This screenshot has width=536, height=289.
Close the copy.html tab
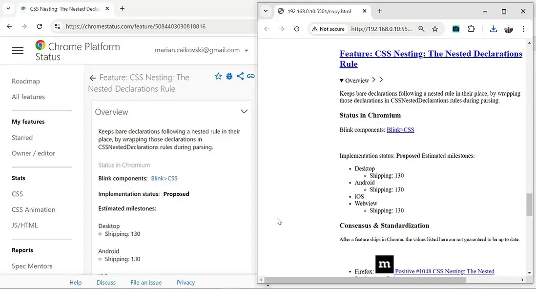(364, 11)
